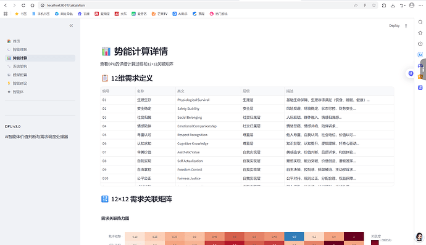
Task: Select the 'Social Belonging' cell
Action: pyautogui.click(x=208, y=118)
